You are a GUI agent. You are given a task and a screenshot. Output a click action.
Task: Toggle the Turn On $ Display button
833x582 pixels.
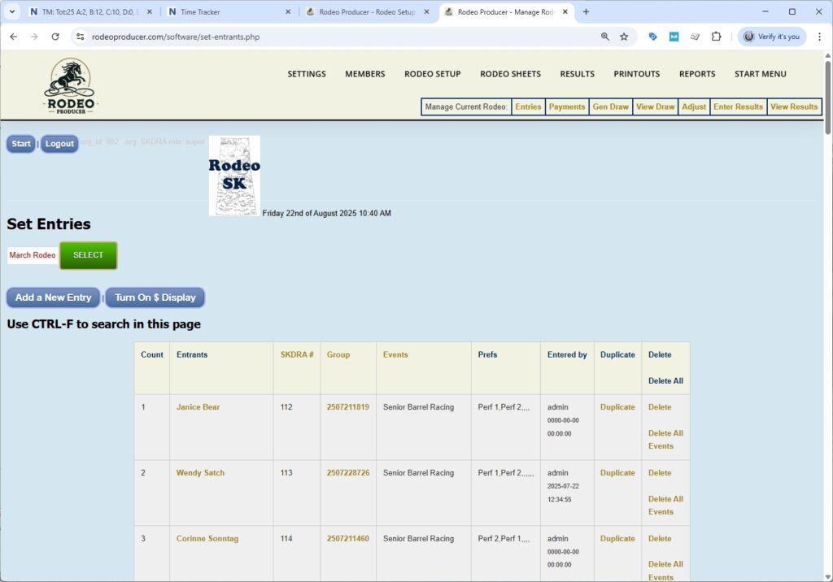coord(155,298)
